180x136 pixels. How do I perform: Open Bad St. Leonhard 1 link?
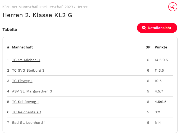(x=29, y=123)
